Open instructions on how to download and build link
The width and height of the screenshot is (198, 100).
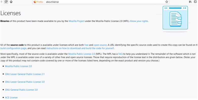coord(80,48)
